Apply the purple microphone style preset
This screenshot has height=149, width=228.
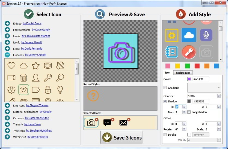(206, 35)
